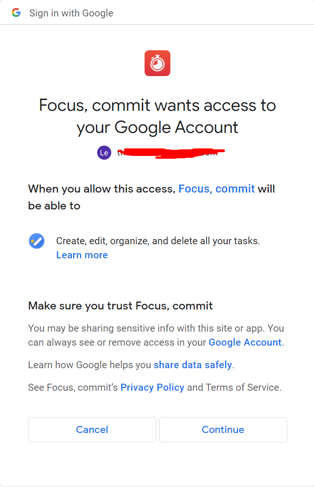Click the red Focus, commit timer icon

point(157,63)
